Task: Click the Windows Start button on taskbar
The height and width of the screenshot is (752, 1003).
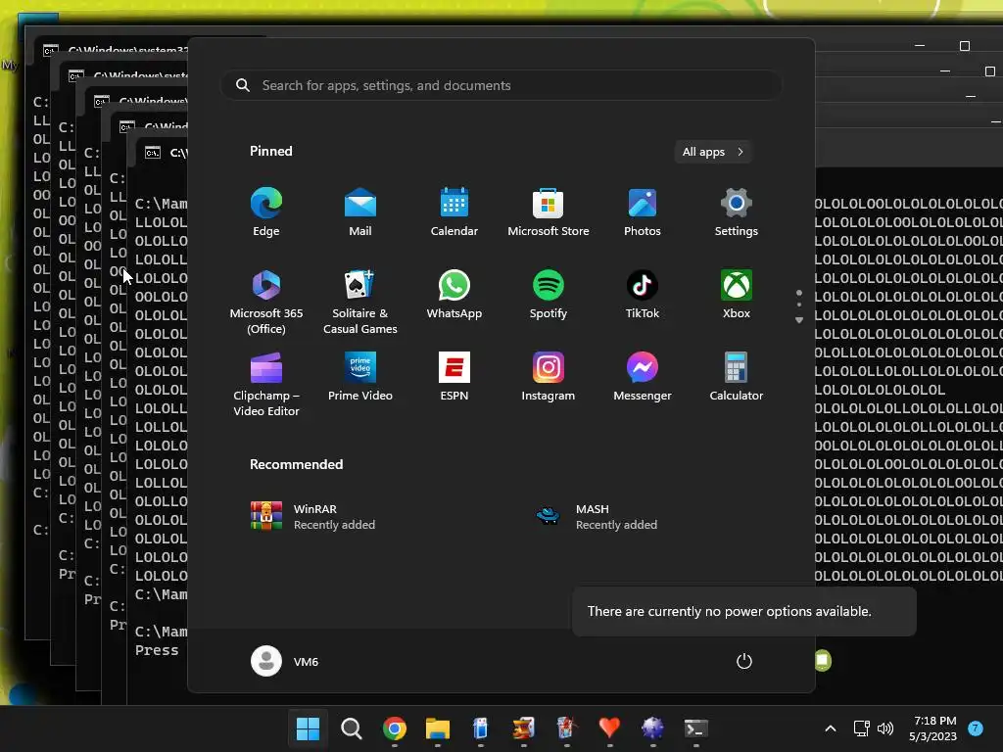Action: (308, 728)
